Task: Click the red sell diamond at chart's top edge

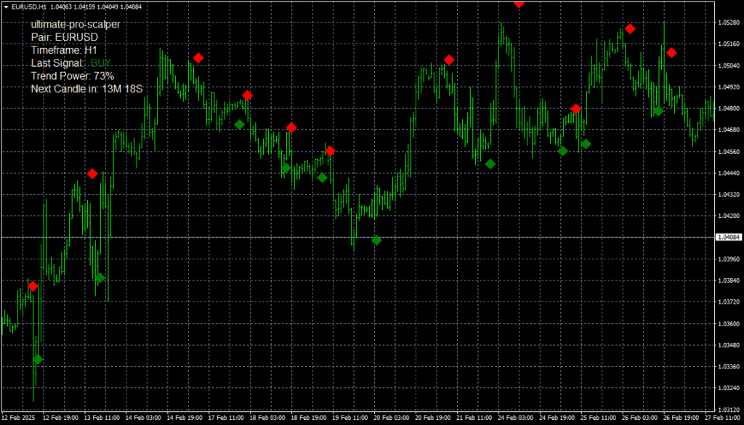Action: click(519, 4)
